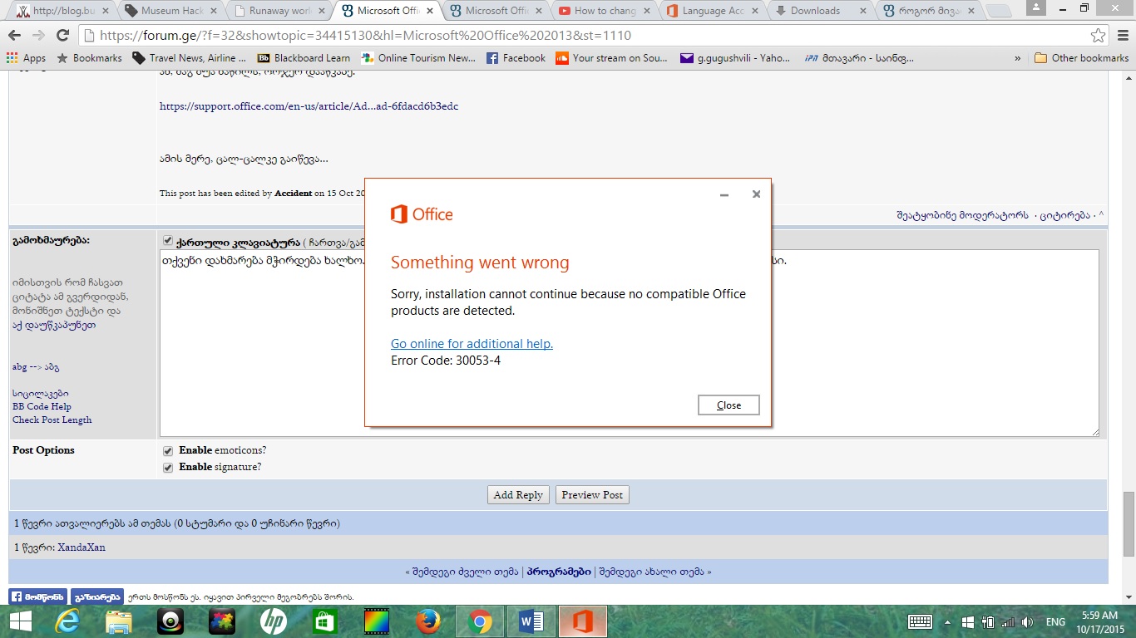Screen dimensions: 1136x638
Task: Click the Chrome address bar URL
Action: pos(365,36)
